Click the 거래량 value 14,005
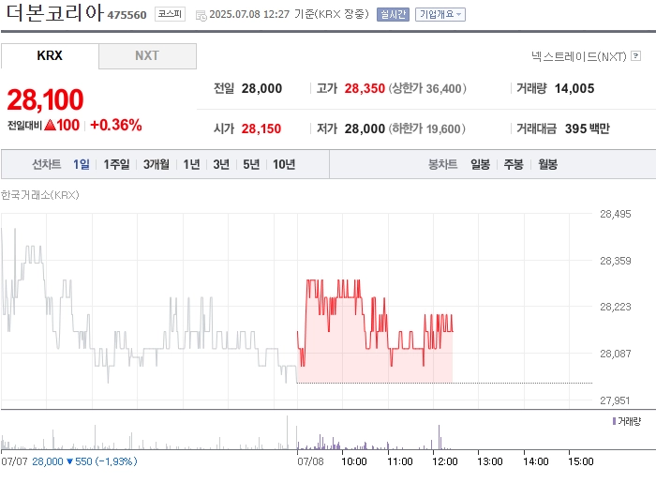Viewport: 656px width, 483px height. point(574,88)
